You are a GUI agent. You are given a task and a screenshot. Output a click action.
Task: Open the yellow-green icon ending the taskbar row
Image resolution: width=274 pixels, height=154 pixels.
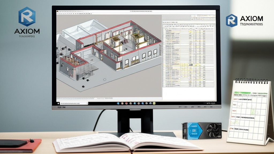click(154, 103)
